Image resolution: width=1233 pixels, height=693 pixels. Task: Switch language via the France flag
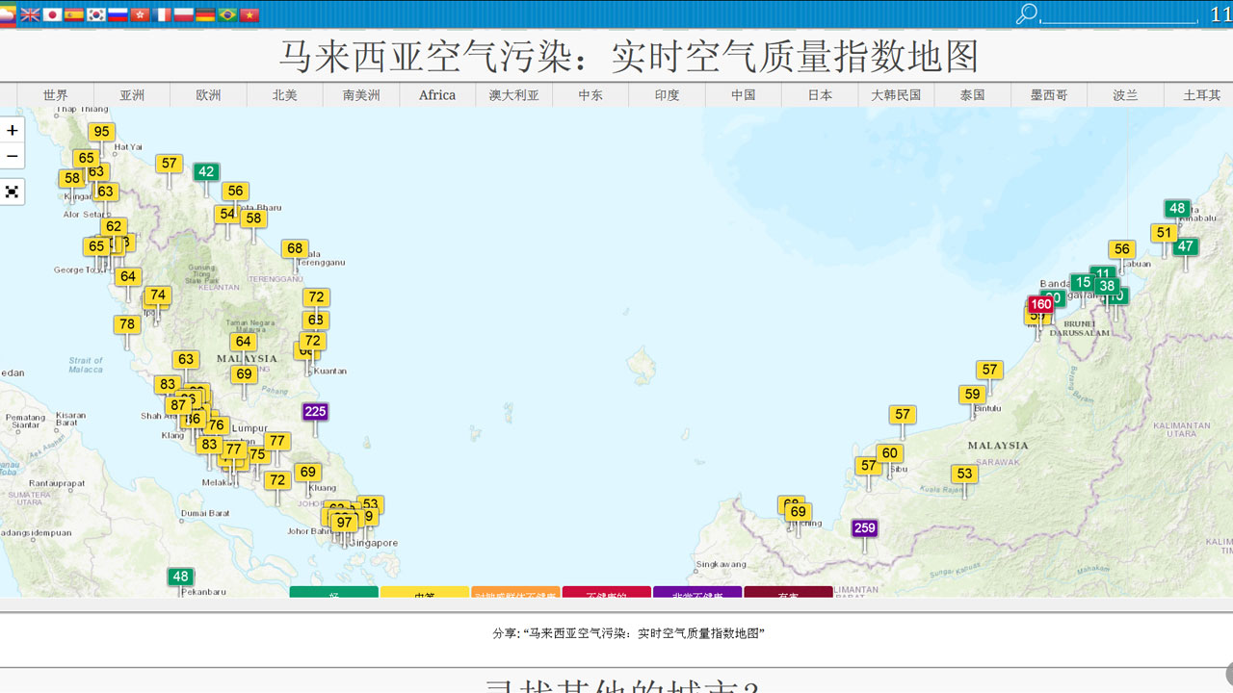[x=162, y=14]
